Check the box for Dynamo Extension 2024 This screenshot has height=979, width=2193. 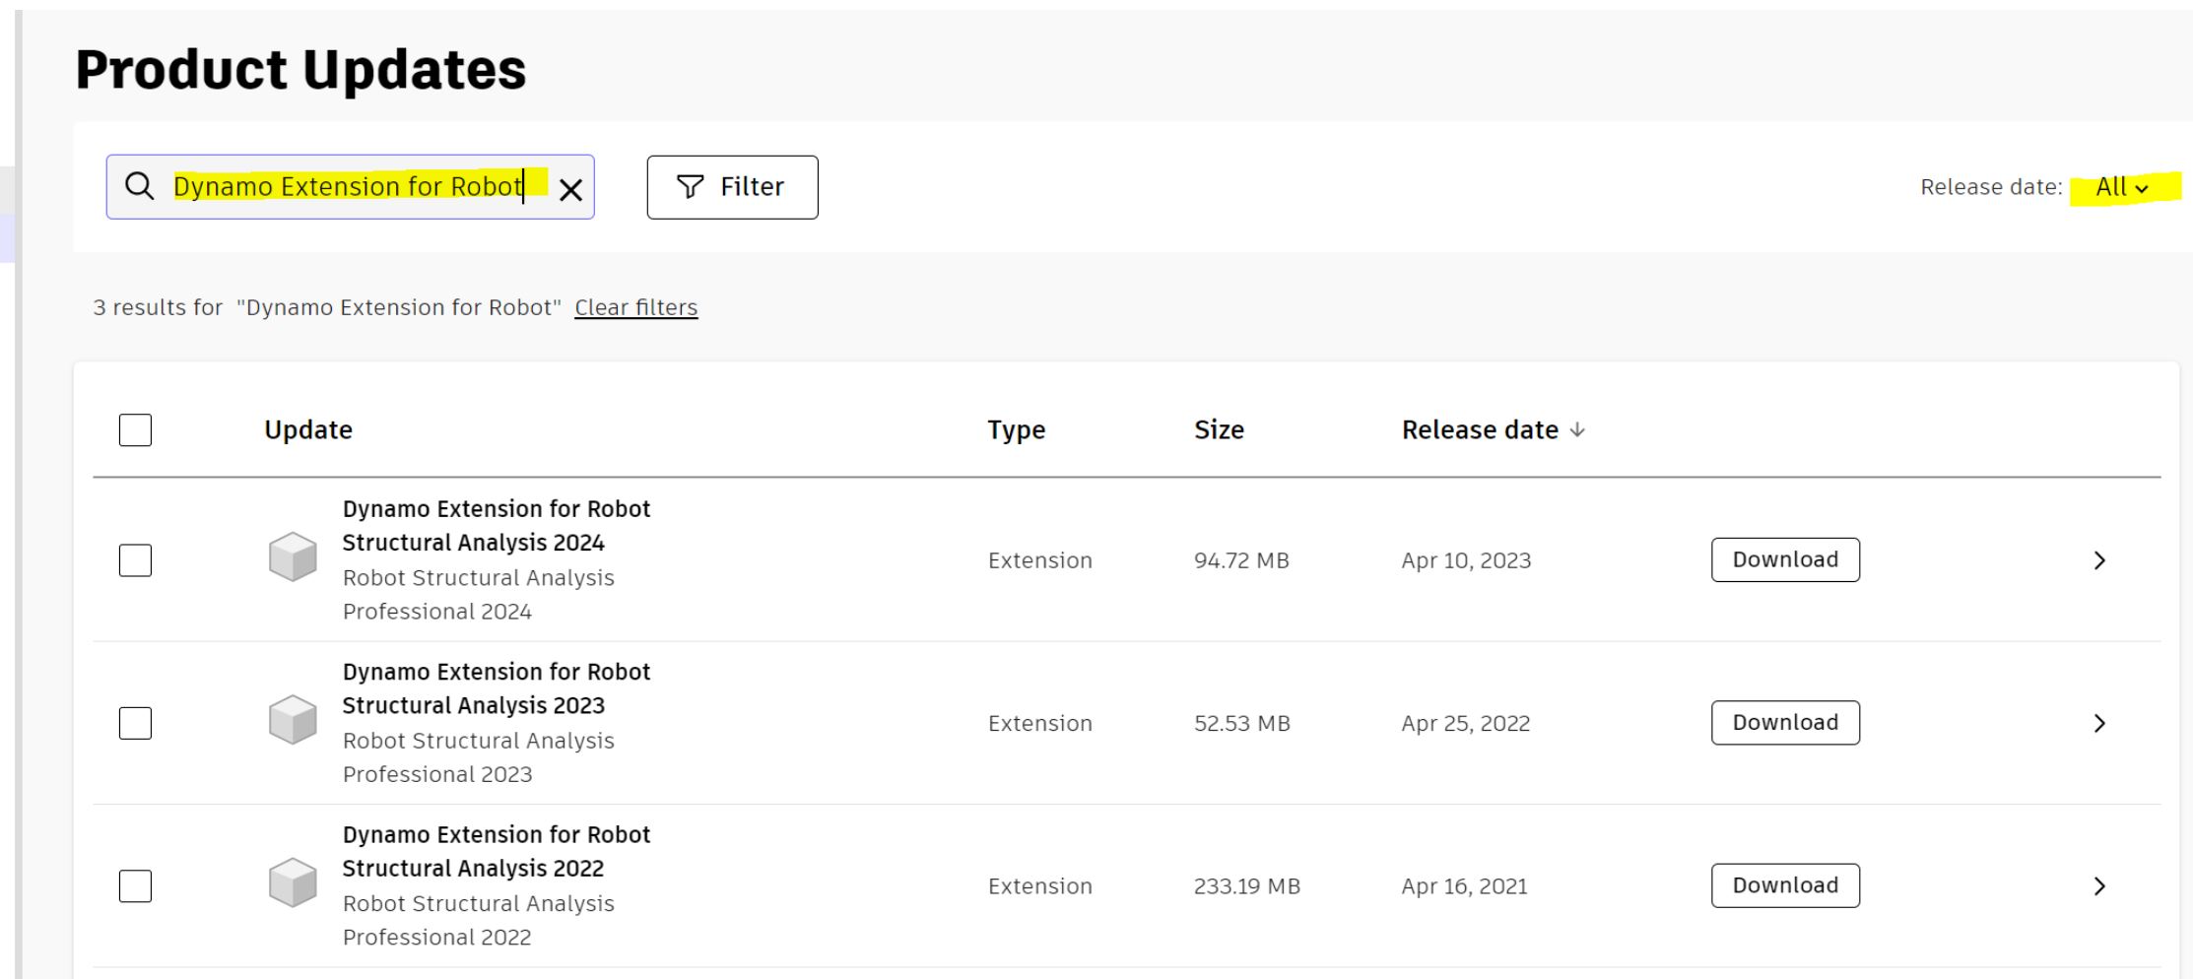coord(135,560)
